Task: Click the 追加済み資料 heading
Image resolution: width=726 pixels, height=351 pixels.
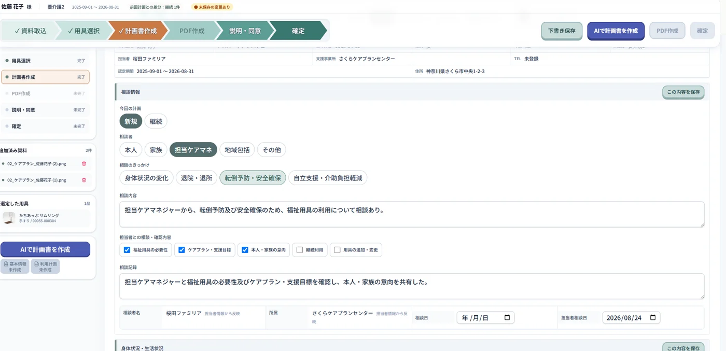Action: click(14, 150)
